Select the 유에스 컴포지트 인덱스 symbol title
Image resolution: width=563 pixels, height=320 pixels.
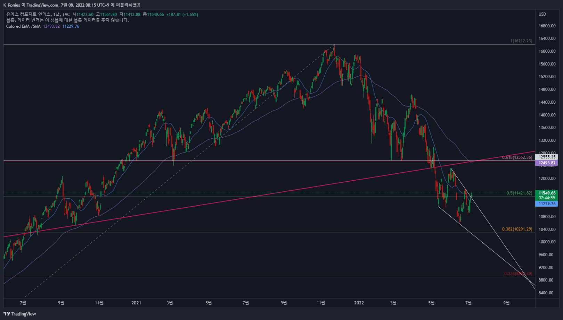click(x=28, y=15)
